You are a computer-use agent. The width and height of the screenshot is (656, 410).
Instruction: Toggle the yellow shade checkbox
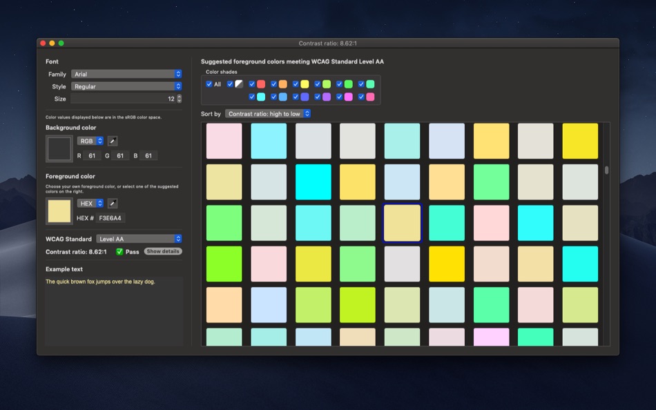pos(296,84)
